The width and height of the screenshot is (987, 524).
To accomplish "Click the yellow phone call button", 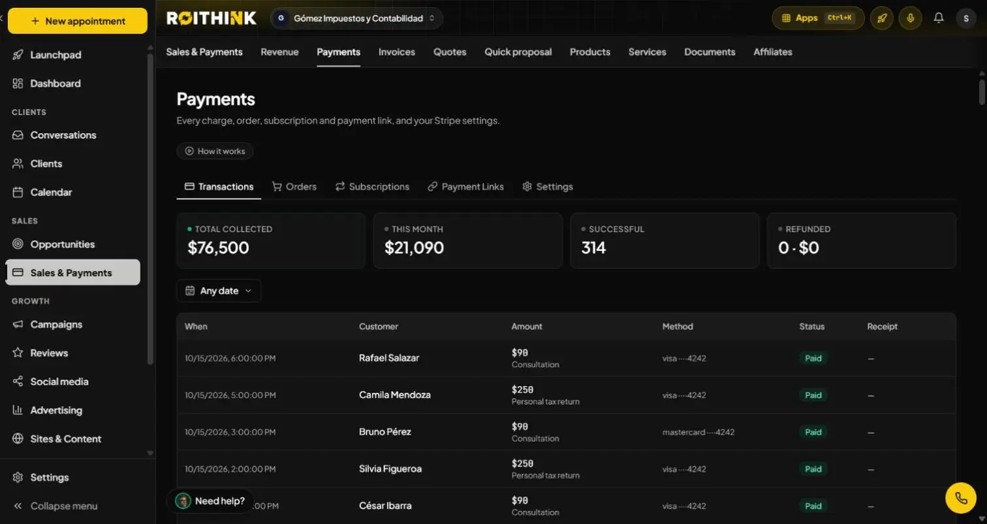I will pos(961,498).
